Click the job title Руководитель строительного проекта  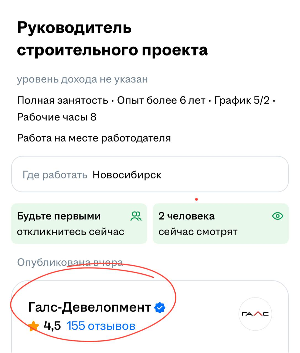pyautogui.click(x=112, y=39)
